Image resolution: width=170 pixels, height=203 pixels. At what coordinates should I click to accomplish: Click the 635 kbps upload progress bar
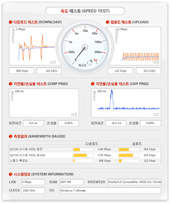pyautogui.click(x=129, y=155)
